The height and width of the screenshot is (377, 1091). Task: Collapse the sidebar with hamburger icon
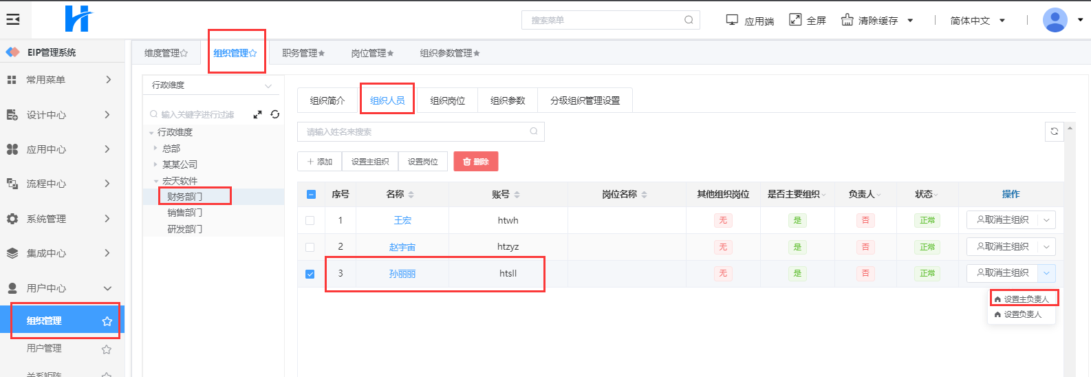pos(13,19)
